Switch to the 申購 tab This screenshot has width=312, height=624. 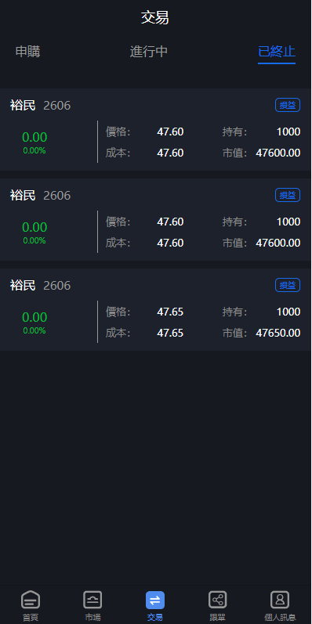pyautogui.click(x=28, y=52)
